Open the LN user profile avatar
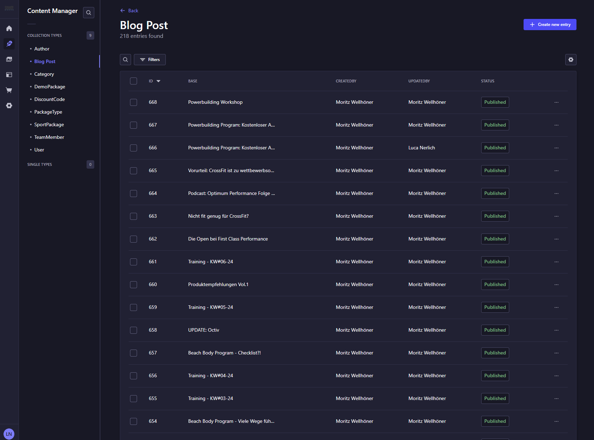 point(9,434)
